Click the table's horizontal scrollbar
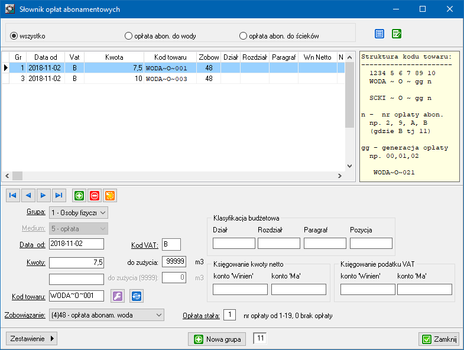 click(x=177, y=176)
